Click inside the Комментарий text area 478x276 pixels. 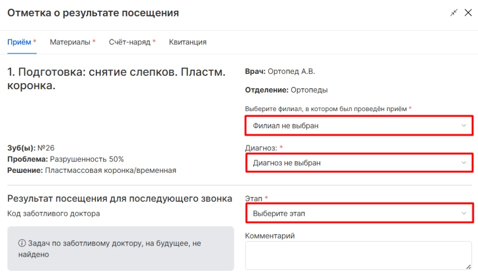pyautogui.click(x=358, y=255)
